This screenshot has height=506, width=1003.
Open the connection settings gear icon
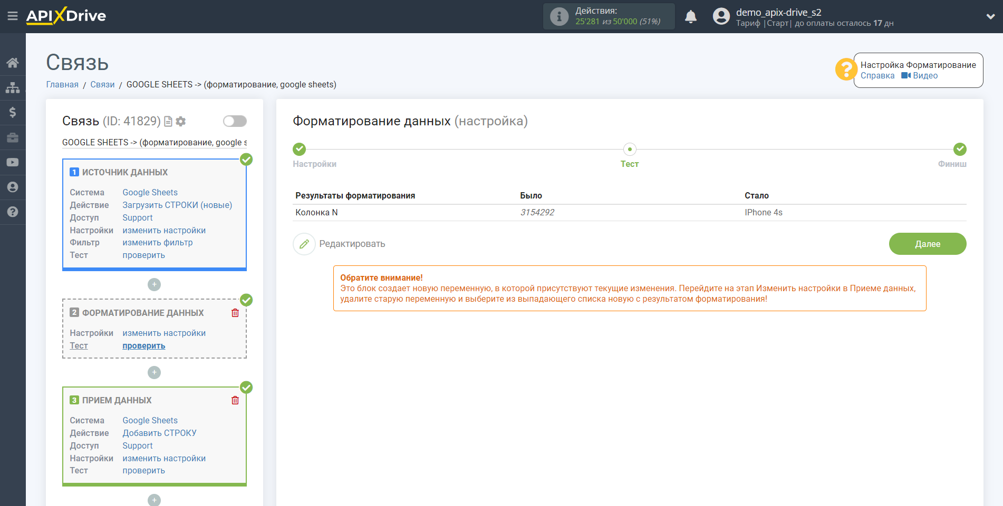[x=181, y=121]
